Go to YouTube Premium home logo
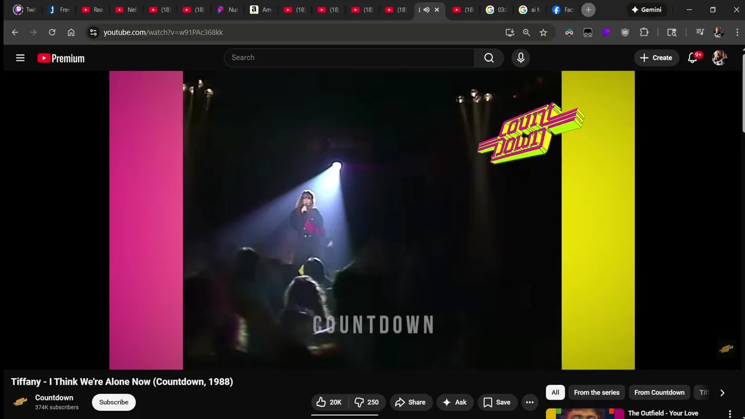The width and height of the screenshot is (745, 419). pos(61,58)
